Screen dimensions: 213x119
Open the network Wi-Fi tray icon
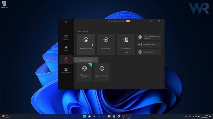(193, 116)
